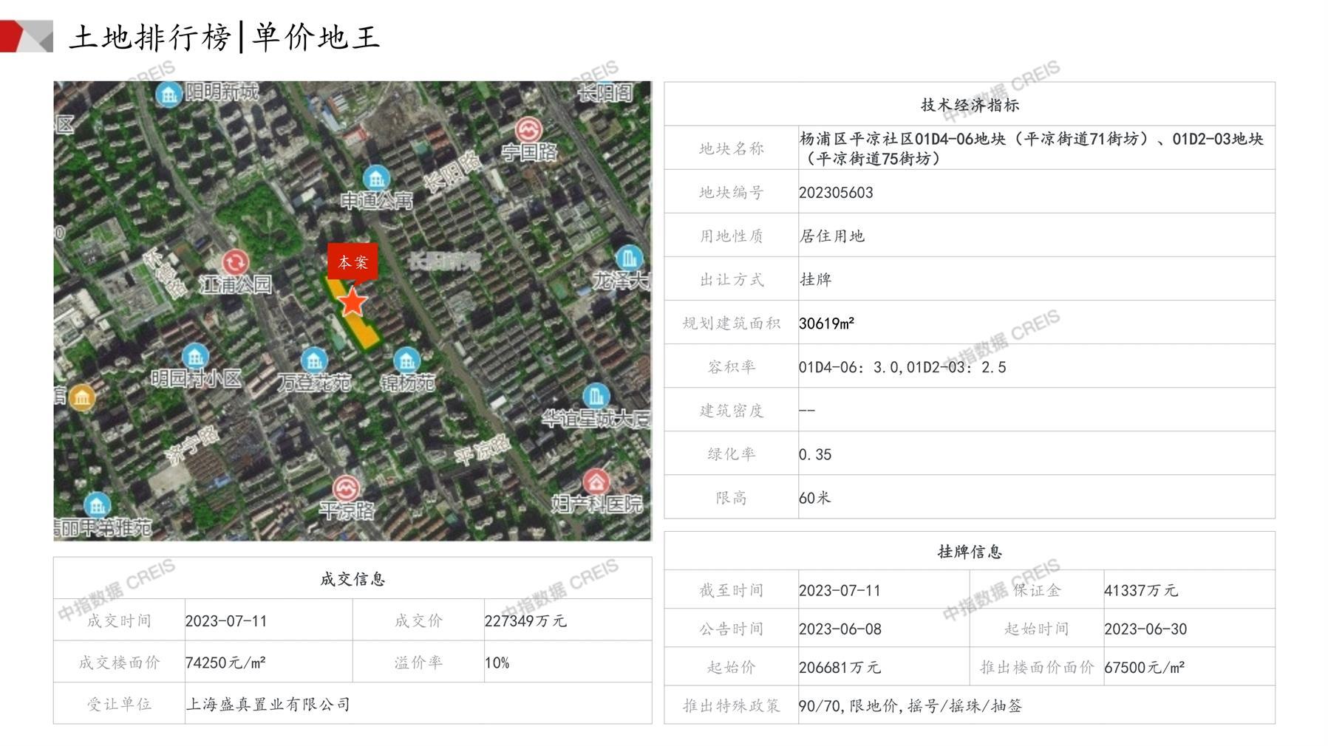The image size is (1328, 746).
Task: Click the 申通公寓 residential marker icon
Action: click(376, 178)
